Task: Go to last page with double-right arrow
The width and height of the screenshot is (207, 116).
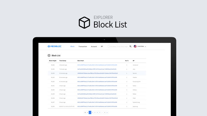Action: coord(107,113)
